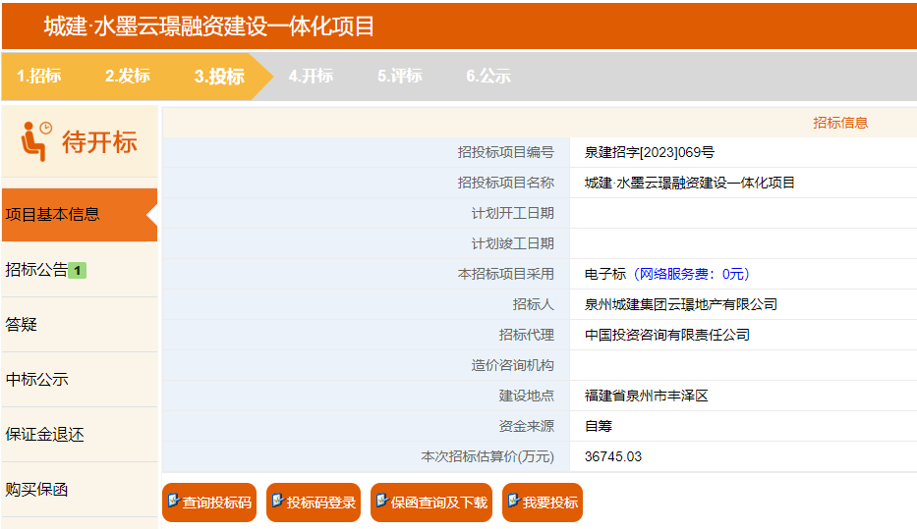The width and height of the screenshot is (917, 529).
Task: Click the 招标信息 header label
Action: (x=840, y=123)
